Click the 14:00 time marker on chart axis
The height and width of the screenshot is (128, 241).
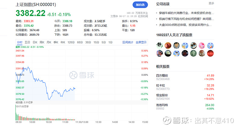coord(115,122)
